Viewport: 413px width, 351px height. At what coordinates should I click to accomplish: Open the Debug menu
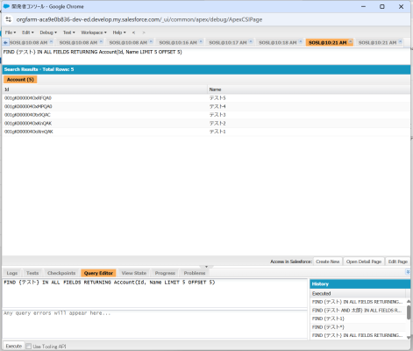tap(48, 32)
